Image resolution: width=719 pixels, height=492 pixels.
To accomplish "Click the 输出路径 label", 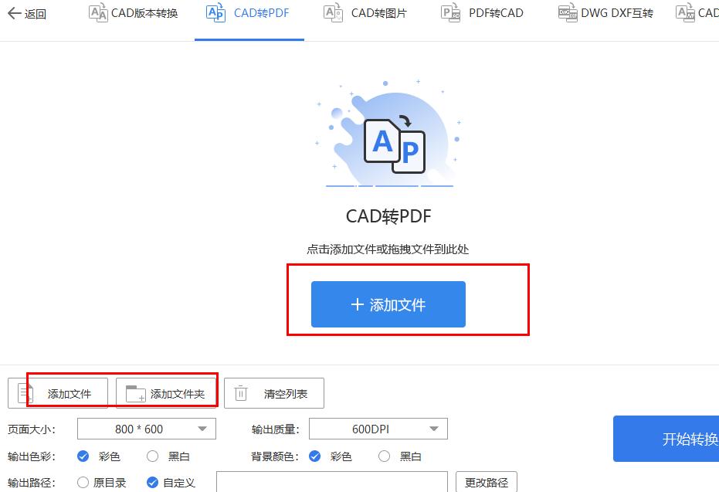I will click(32, 483).
